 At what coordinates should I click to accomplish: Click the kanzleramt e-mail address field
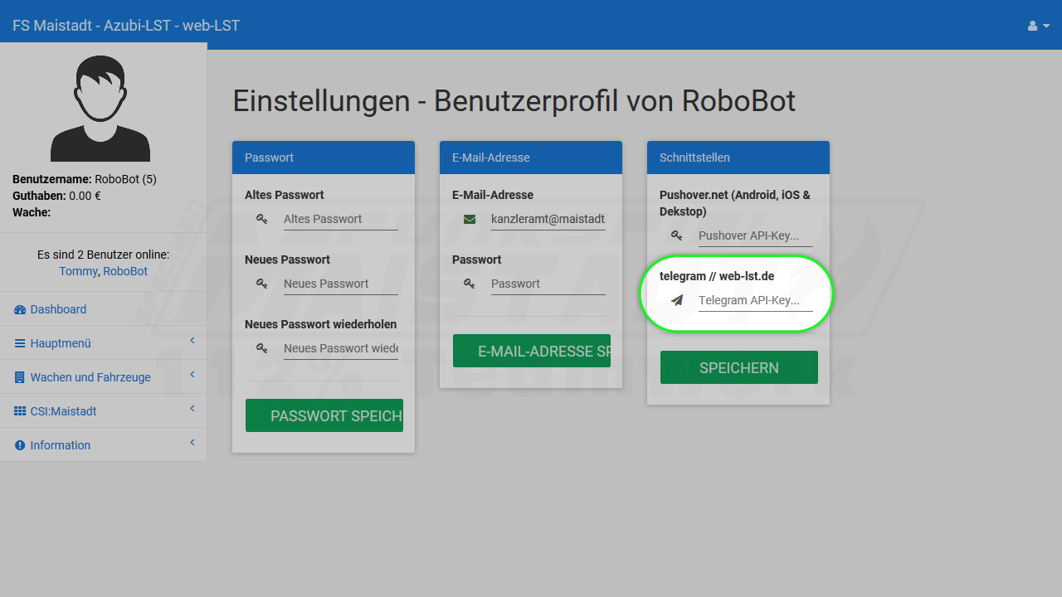(548, 219)
